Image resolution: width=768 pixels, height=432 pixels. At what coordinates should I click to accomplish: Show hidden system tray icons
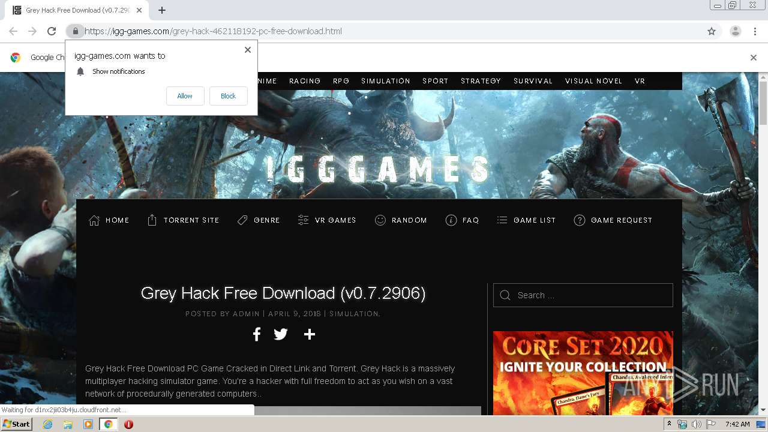[x=669, y=424]
